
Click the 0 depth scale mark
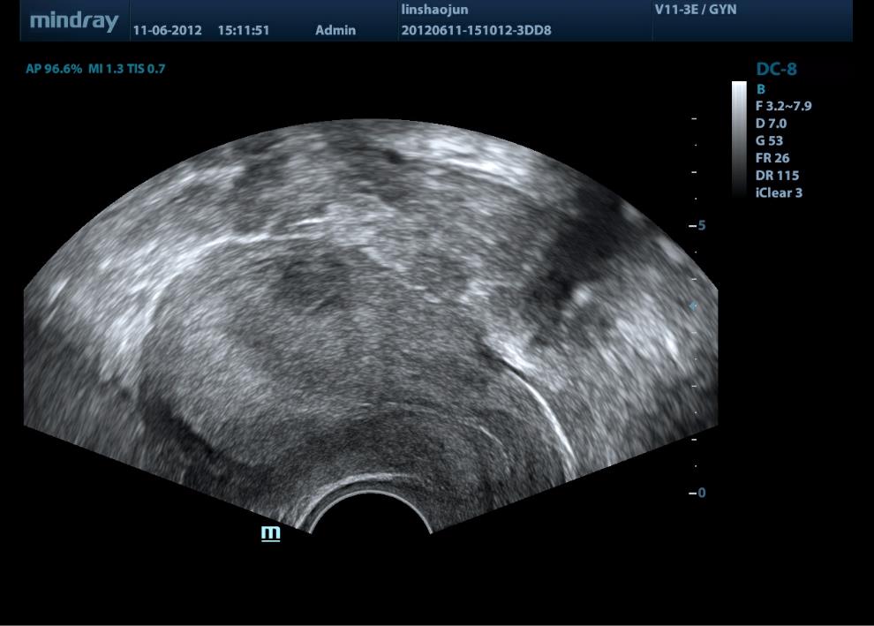(697, 493)
